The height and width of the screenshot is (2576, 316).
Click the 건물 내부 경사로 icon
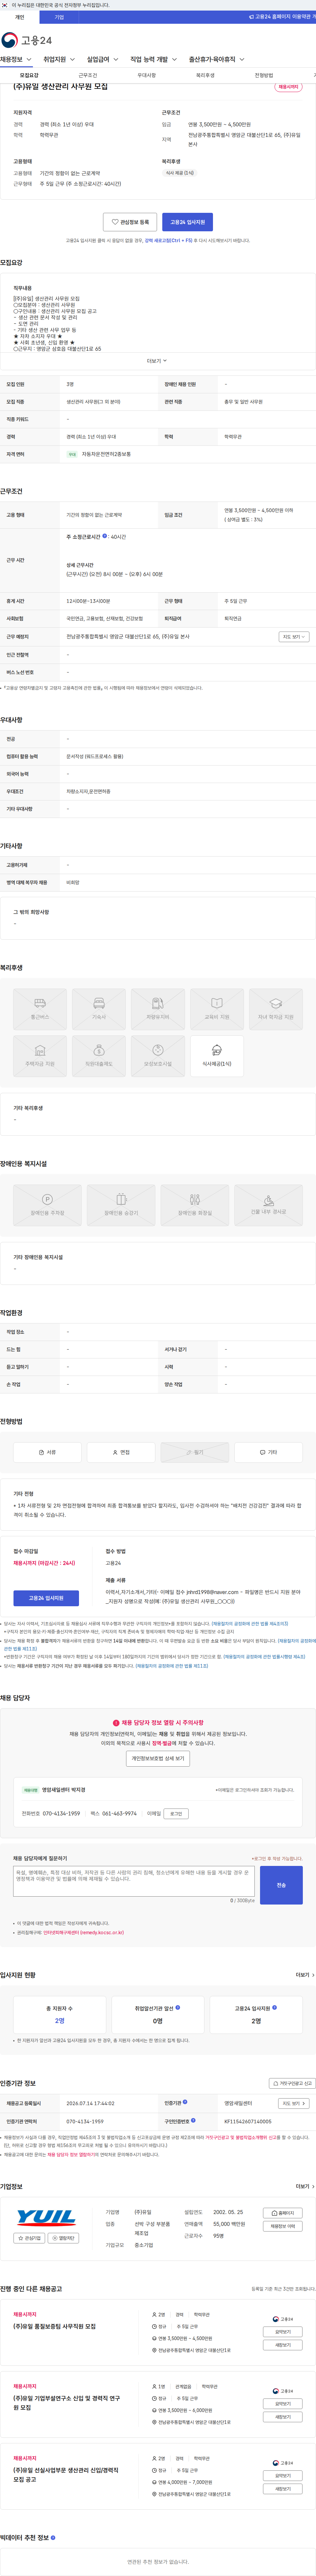pos(268,1205)
